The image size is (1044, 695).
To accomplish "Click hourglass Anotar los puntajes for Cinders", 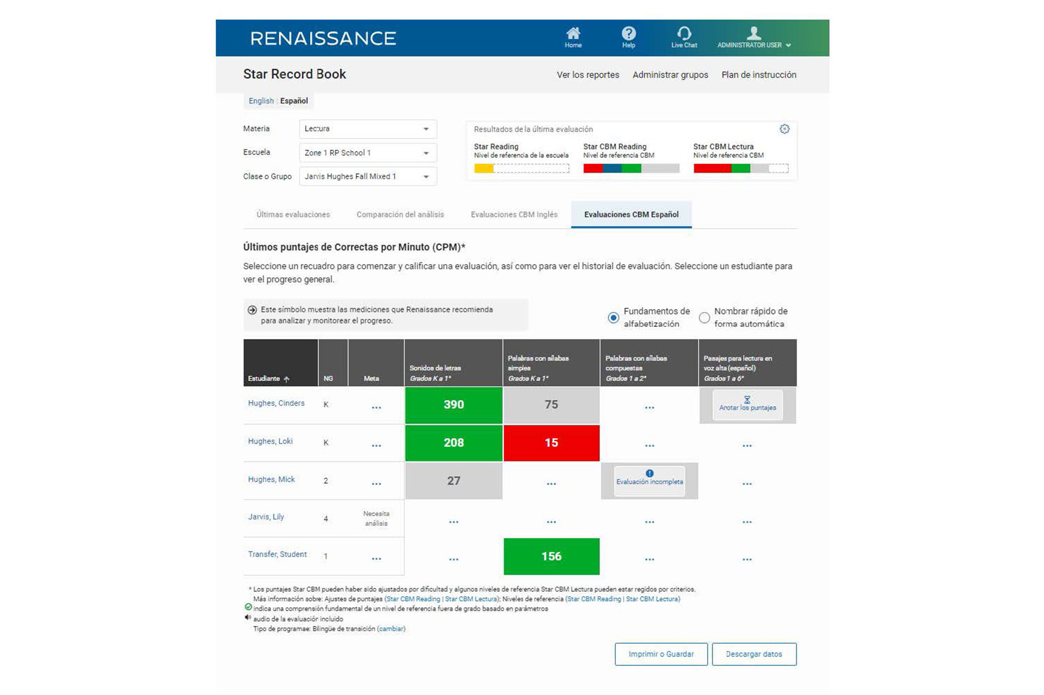I will pyautogui.click(x=747, y=405).
